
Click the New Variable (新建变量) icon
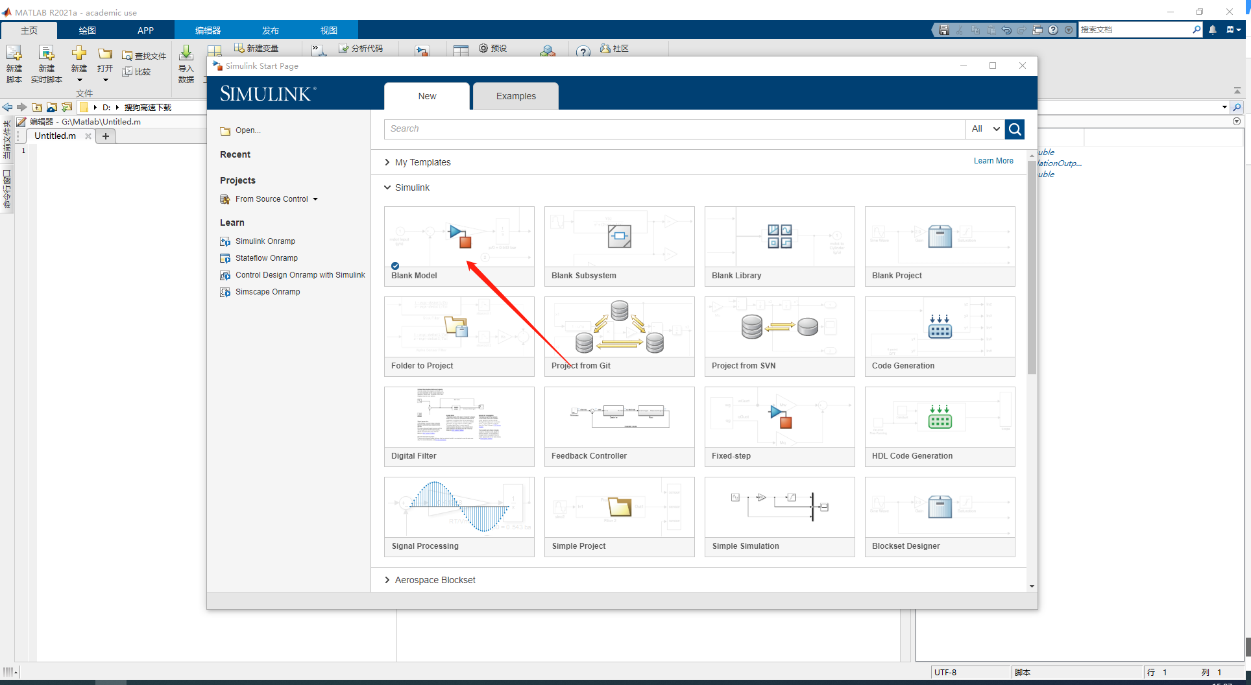tap(239, 48)
